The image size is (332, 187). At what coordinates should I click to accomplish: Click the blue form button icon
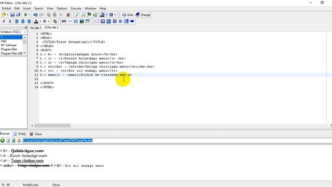click(132, 21)
